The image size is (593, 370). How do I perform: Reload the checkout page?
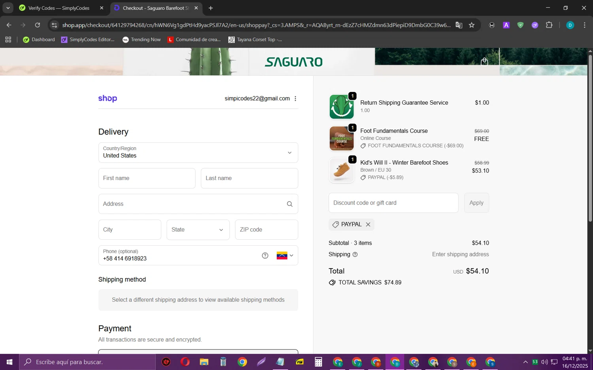tap(38, 25)
